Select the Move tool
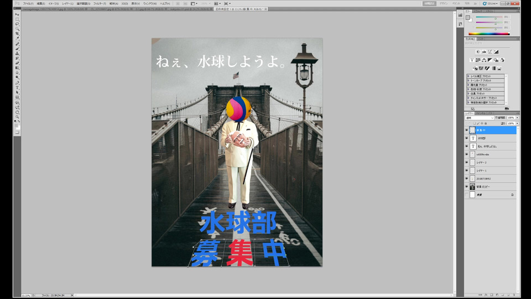Screen dimensions: 531x299 17,14
